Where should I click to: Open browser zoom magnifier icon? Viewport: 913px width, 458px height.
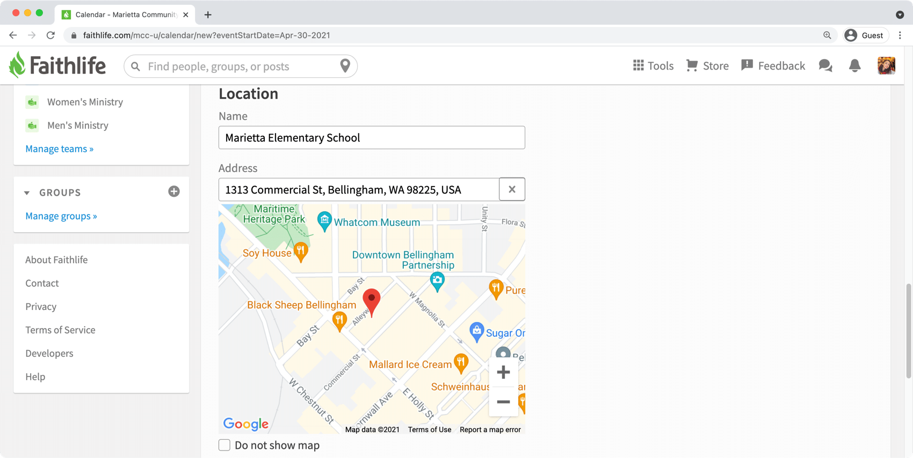pyautogui.click(x=827, y=35)
